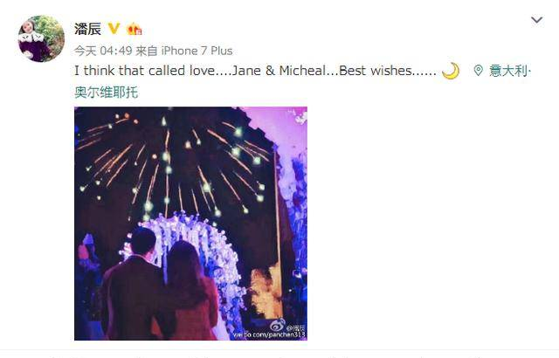Open the post options chevron menu
The height and width of the screenshot is (358, 559).
[x=536, y=19]
